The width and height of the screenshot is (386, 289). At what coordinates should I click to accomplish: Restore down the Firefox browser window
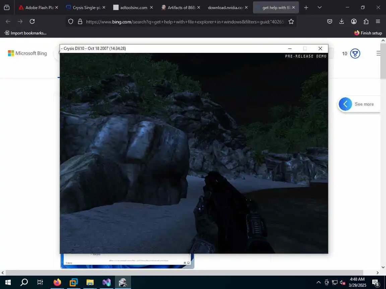click(x=363, y=8)
